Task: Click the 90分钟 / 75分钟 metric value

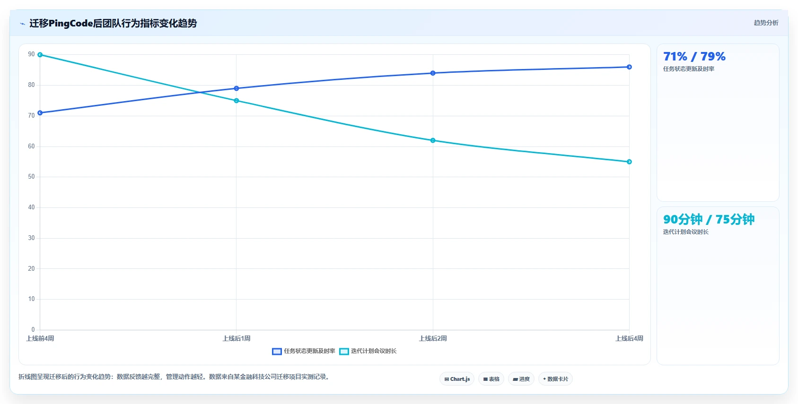Action: [709, 219]
